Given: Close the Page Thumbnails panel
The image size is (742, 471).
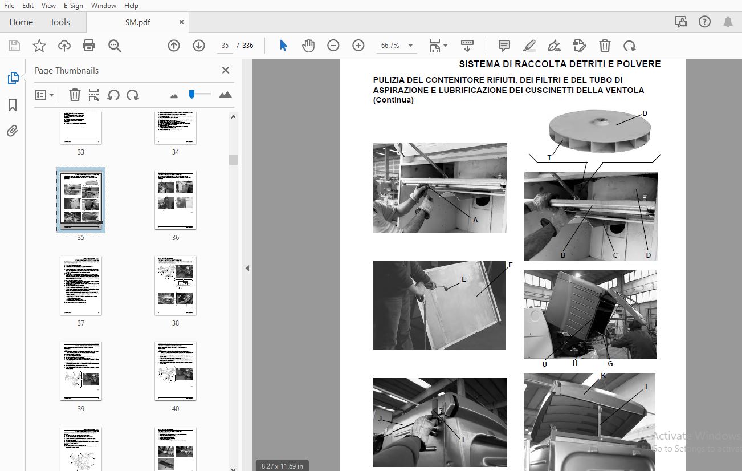Looking at the screenshot, I should (x=226, y=70).
